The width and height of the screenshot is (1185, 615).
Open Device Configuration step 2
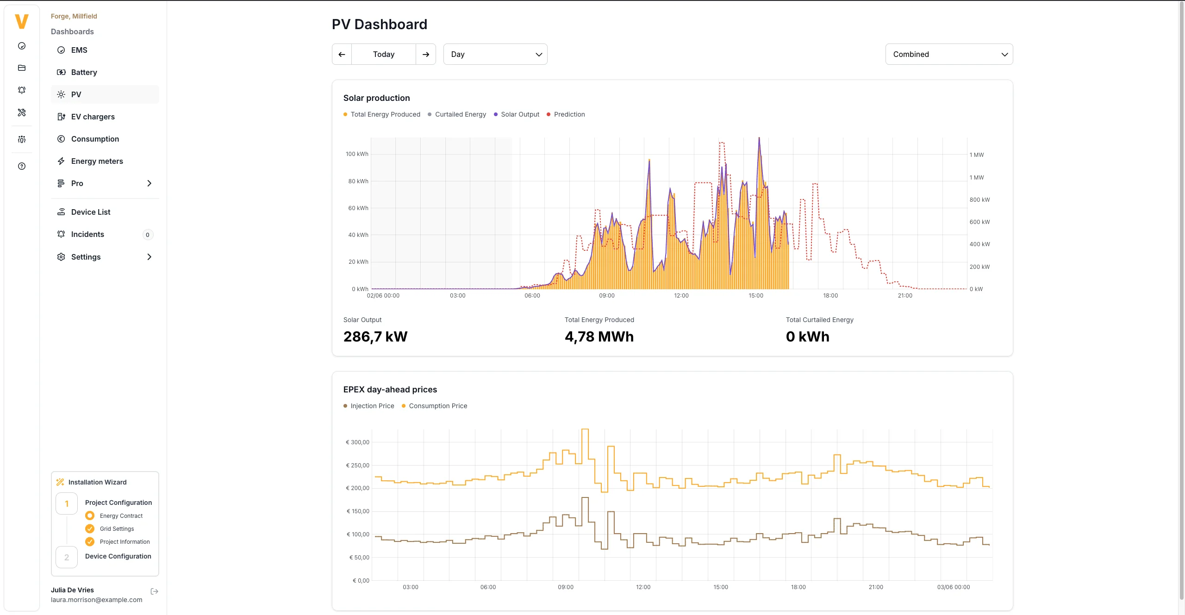[x=118, y=556]
